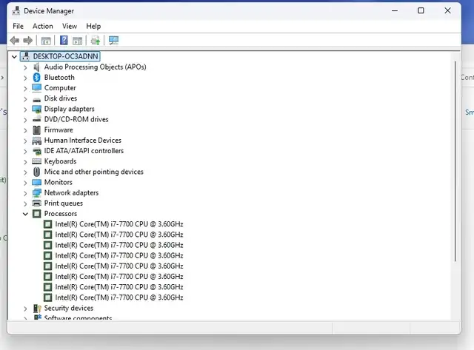
Task: Open the File menu
Action: coord(18,27)
